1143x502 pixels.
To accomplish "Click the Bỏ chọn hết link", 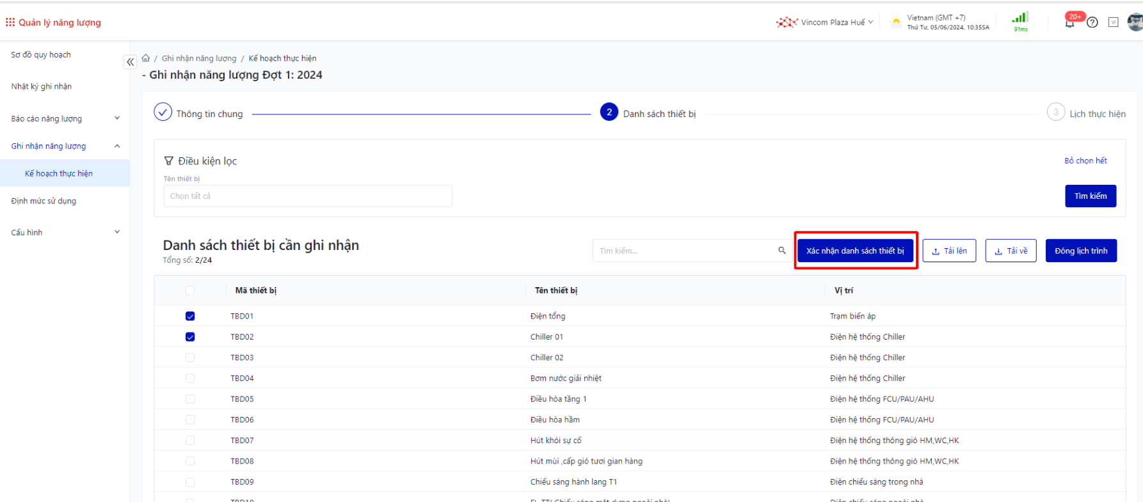I will 1085,161.
